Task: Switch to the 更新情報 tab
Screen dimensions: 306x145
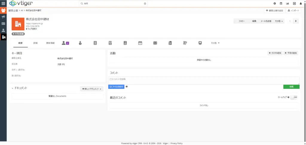Action: 50,43
